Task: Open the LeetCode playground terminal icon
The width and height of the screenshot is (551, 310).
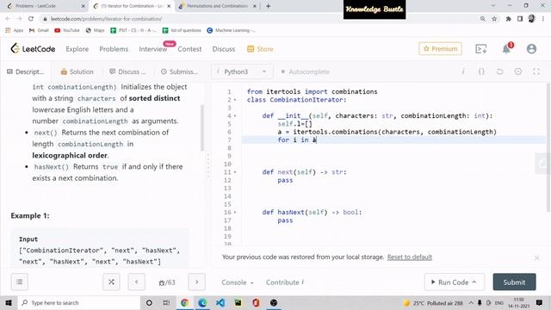Action: click(481, 49)
